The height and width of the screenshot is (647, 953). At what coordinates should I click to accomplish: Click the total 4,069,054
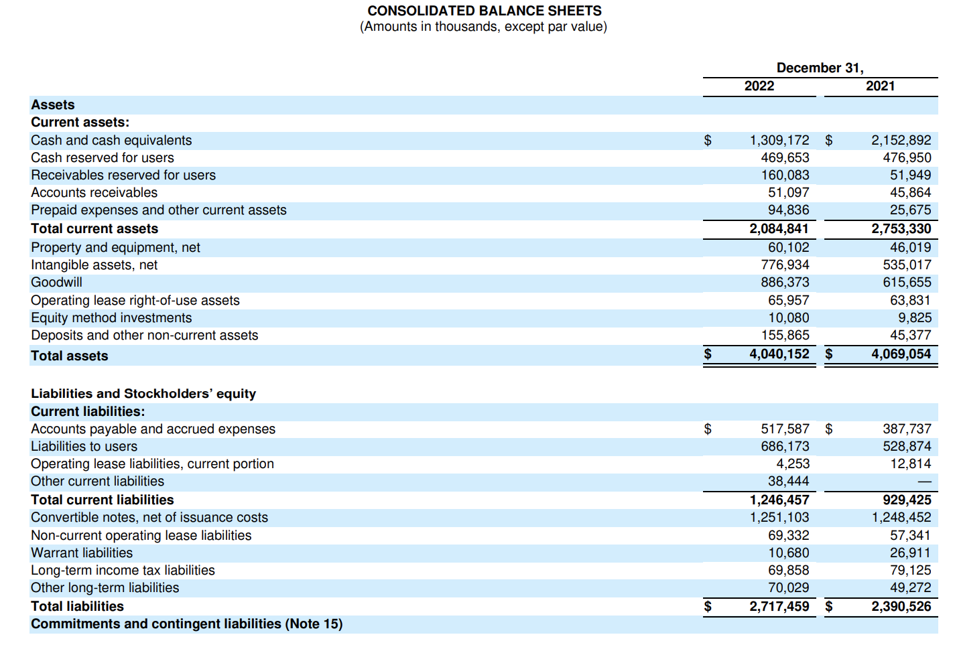coord(901,354)
